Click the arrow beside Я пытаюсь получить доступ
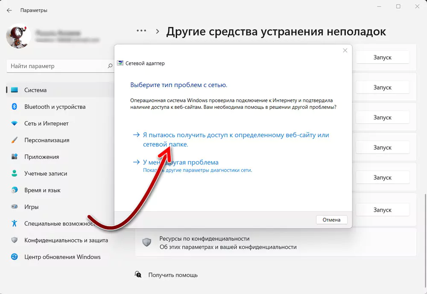This screenshot has width=427, height=294. pyautogui.click(x=136, y=135)
